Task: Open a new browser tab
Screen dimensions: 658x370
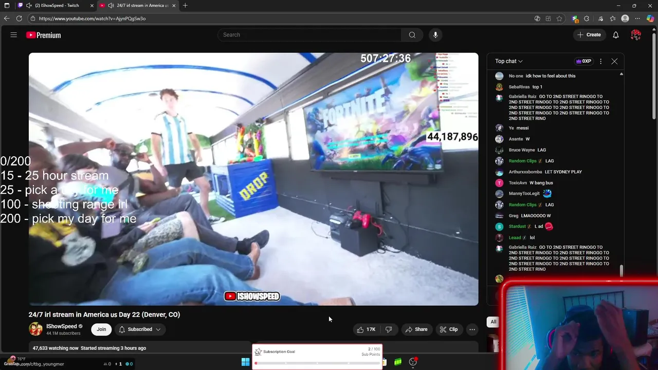Action: point(185,5)
